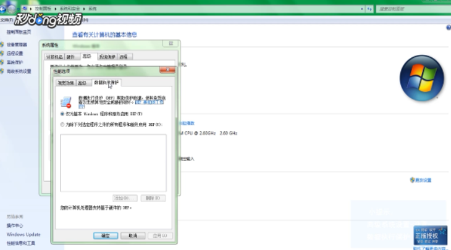Switch to 计算机名 tab in 系统属性
This screenshot has width=451, height=250.
click(54, 57)
